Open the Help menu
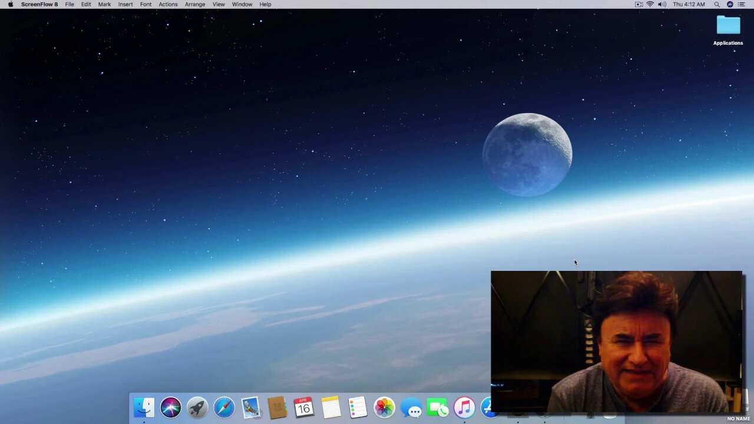754x424 pixels. pyautogui.click(x=266, y=4)
